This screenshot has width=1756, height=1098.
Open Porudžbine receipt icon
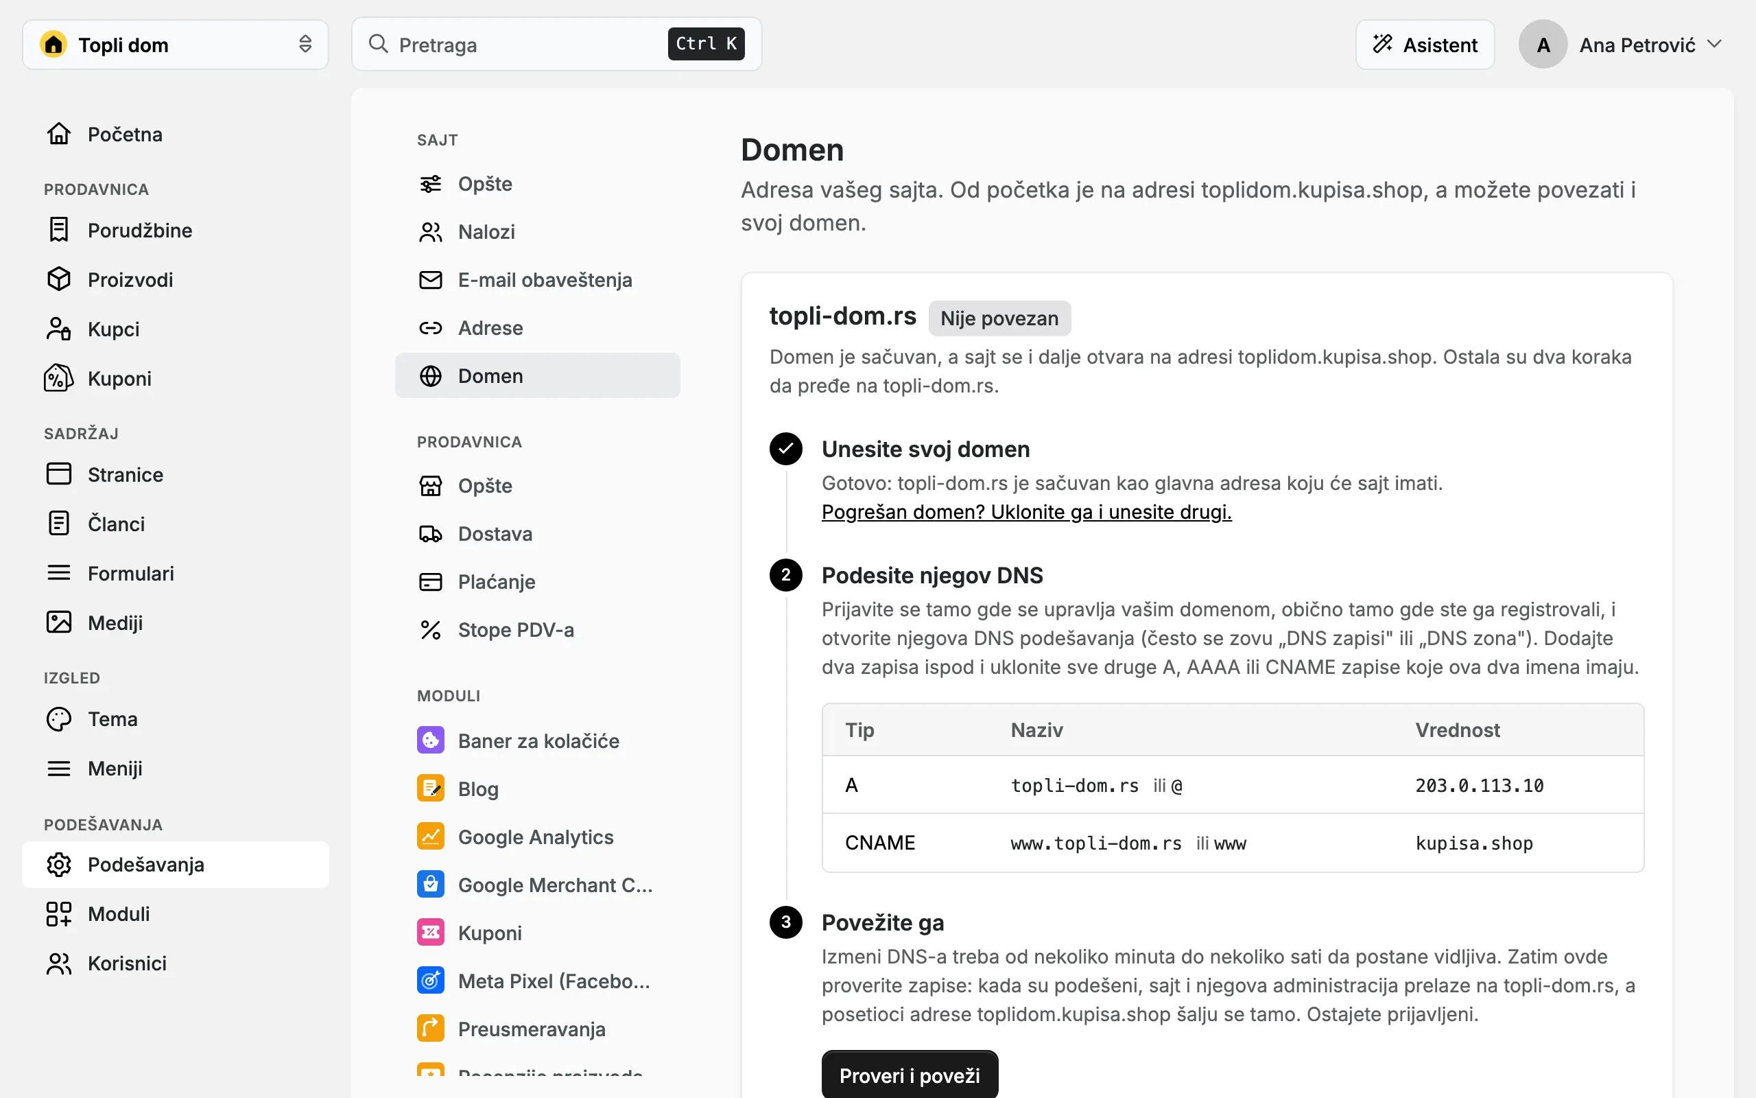coord(59,229)
